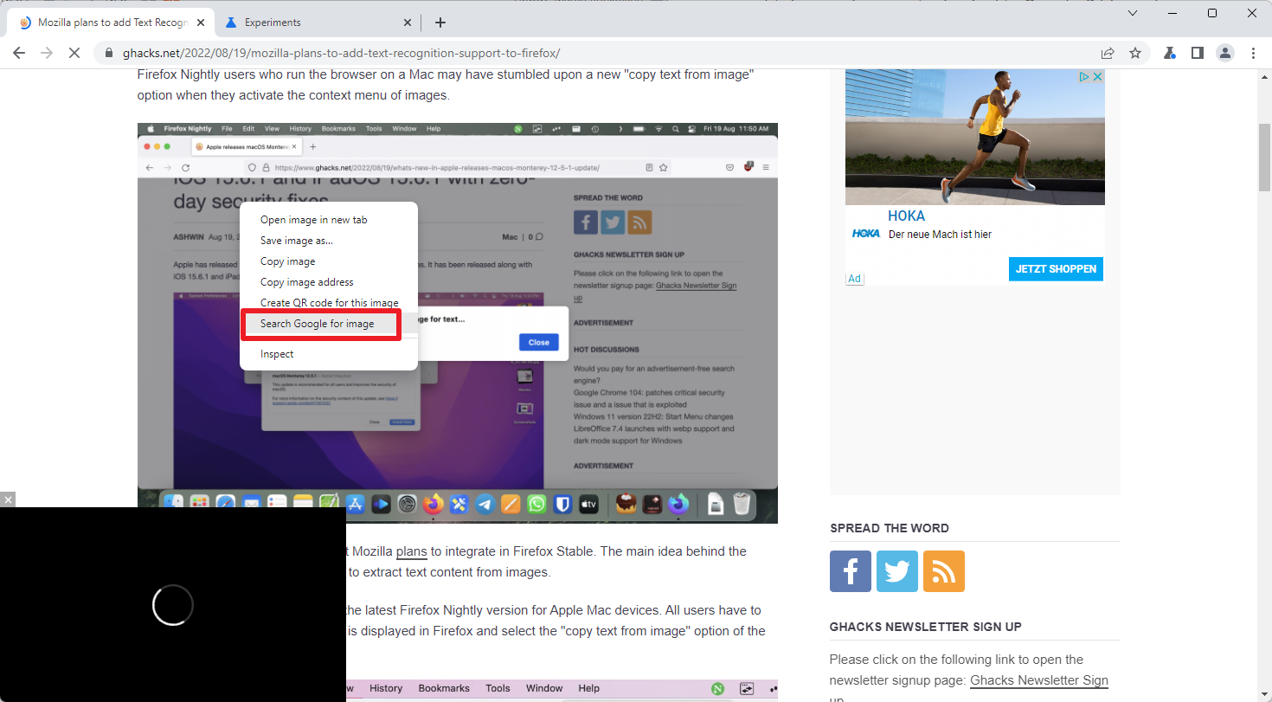Click the Chrome profile avatar icon

[x=1225, y=53]
